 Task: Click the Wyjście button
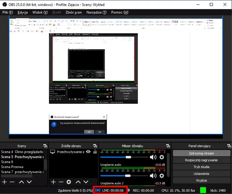pyautogui.click(x=201, y=180)
